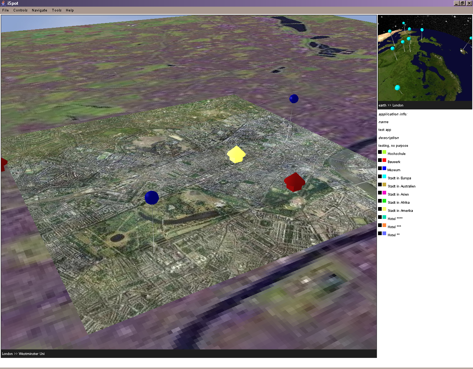The image size is (473, 369).
Task: Click the green color swatch beside Hochschule
Action: 384,152
